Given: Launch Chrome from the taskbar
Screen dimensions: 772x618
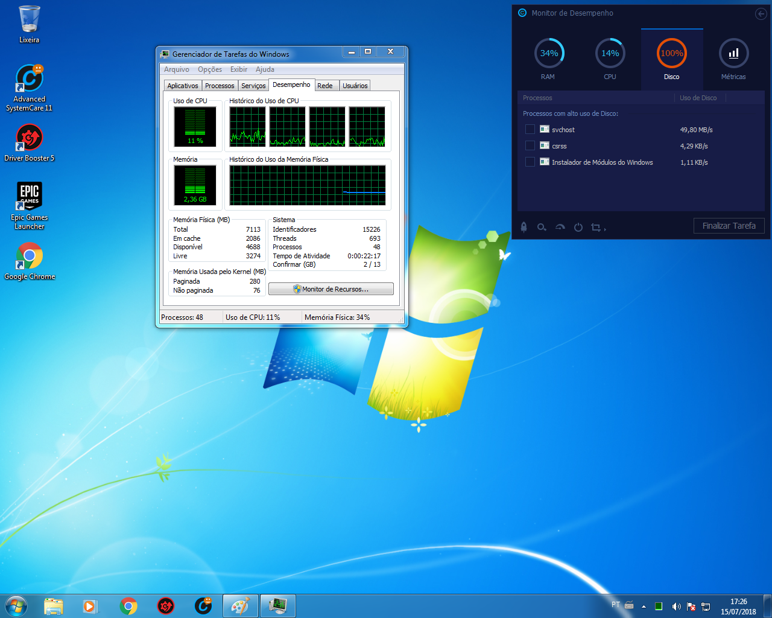Looking at the screenshot, I should (128, 606).
